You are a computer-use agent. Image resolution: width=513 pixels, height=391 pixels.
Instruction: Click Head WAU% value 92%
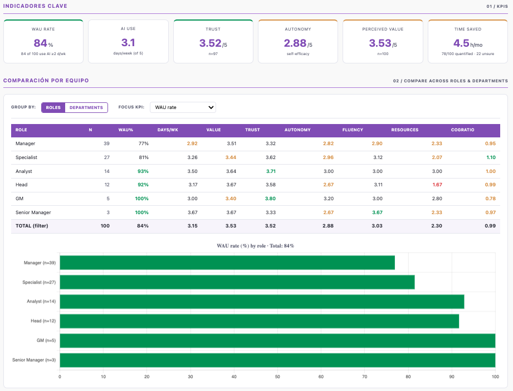pos(143,185)
